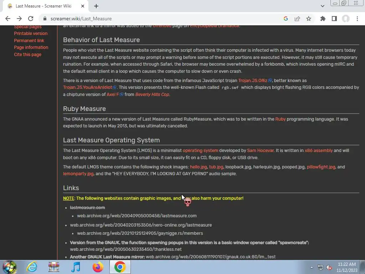Screen dimensions: 365x274
Task: Open the Google search icon in the address bar
Action: [286, 19]
